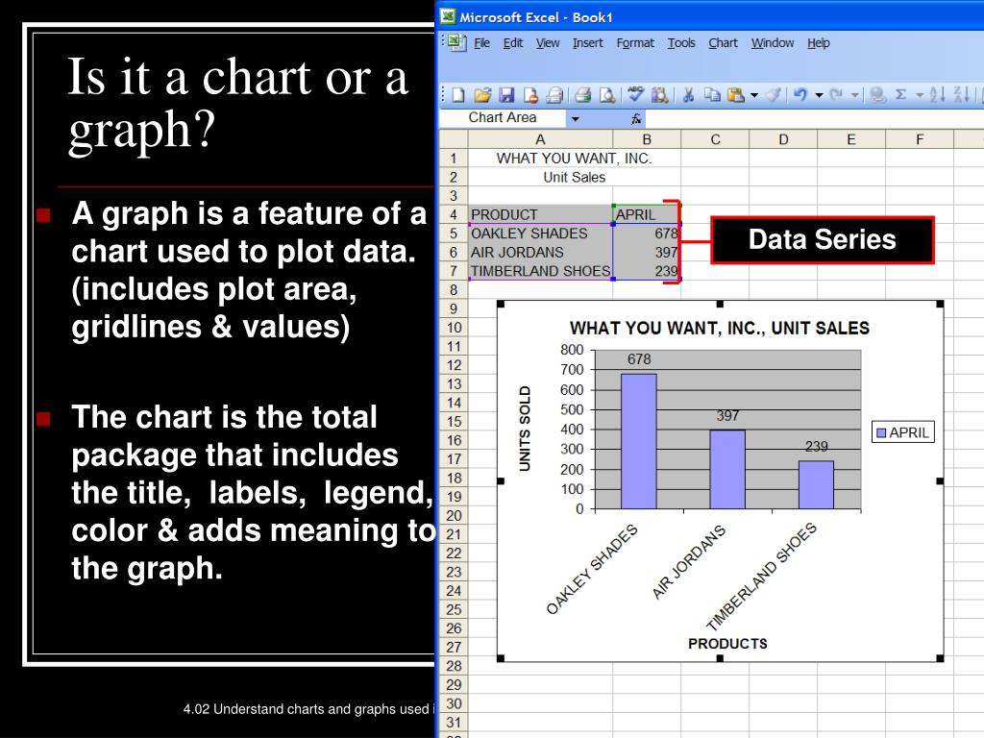Click the Format Painter brush icon
The width and height of the screenshot is (984, 738).
pos(774,95)
